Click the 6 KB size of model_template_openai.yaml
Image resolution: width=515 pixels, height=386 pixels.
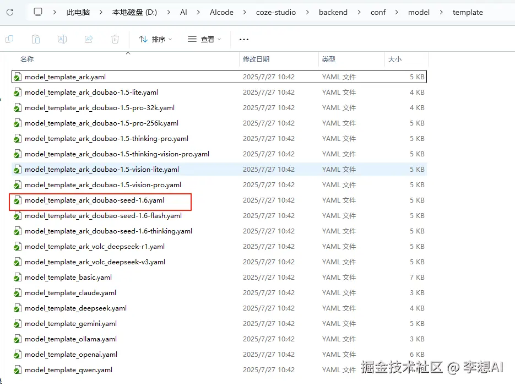(417, 355)
